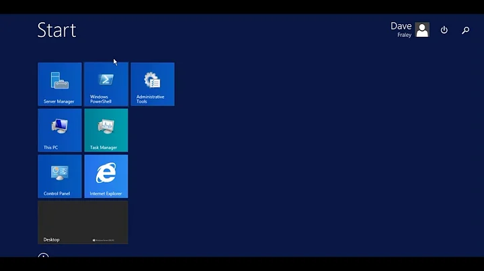This screenshot has width=484, height=271.
Task: Show all apps via the down arrow
Action: [43, 255]
